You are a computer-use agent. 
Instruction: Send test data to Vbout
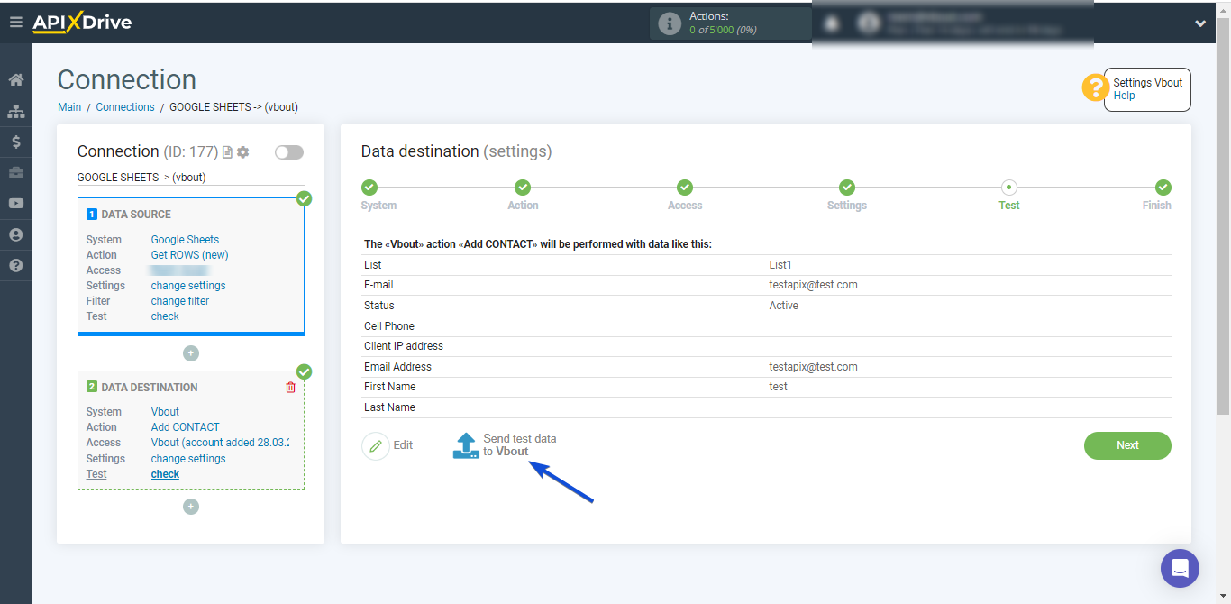(x=505, y=445)
